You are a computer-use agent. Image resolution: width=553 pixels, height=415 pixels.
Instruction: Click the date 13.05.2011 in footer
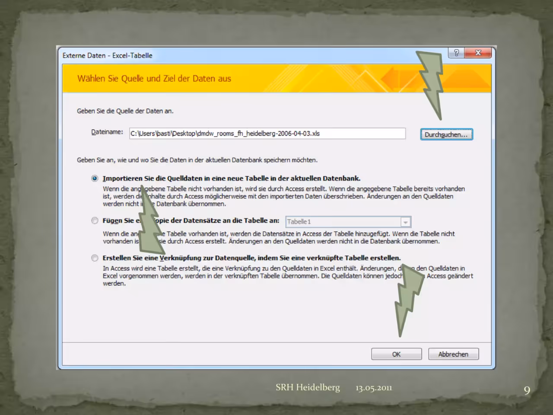tap(374, 388)
